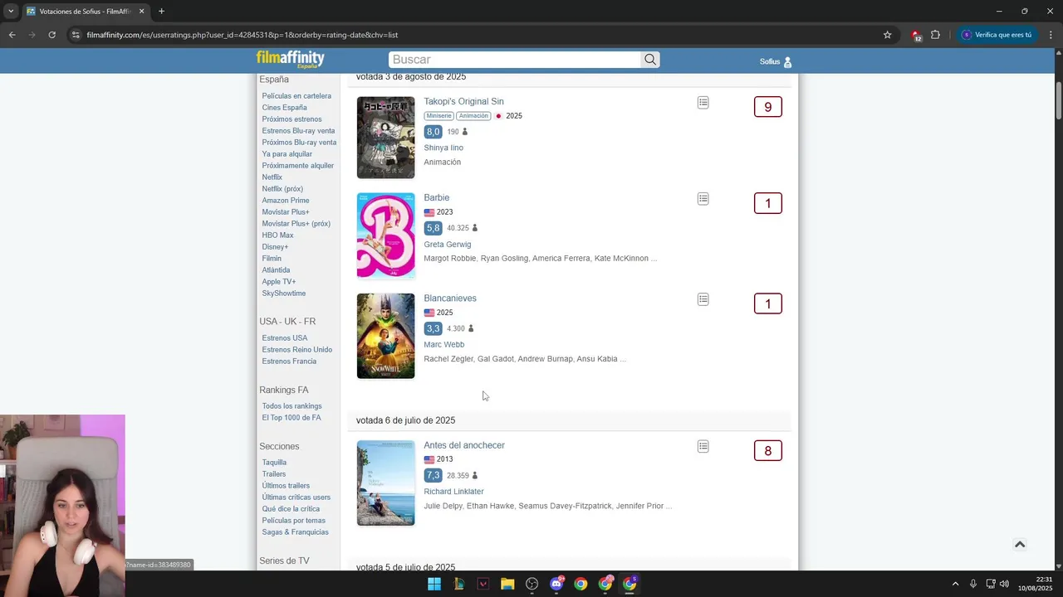This screenshot has width=1063, height=597.
Task: Open the HBO Max sidebar link
Action: click(x=277, y=235)
